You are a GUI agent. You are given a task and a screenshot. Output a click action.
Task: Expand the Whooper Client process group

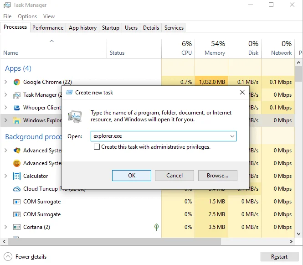pos(6,108)
